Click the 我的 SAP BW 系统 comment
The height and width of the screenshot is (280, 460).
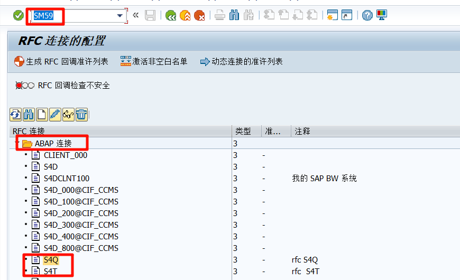[x=324, y=179]
